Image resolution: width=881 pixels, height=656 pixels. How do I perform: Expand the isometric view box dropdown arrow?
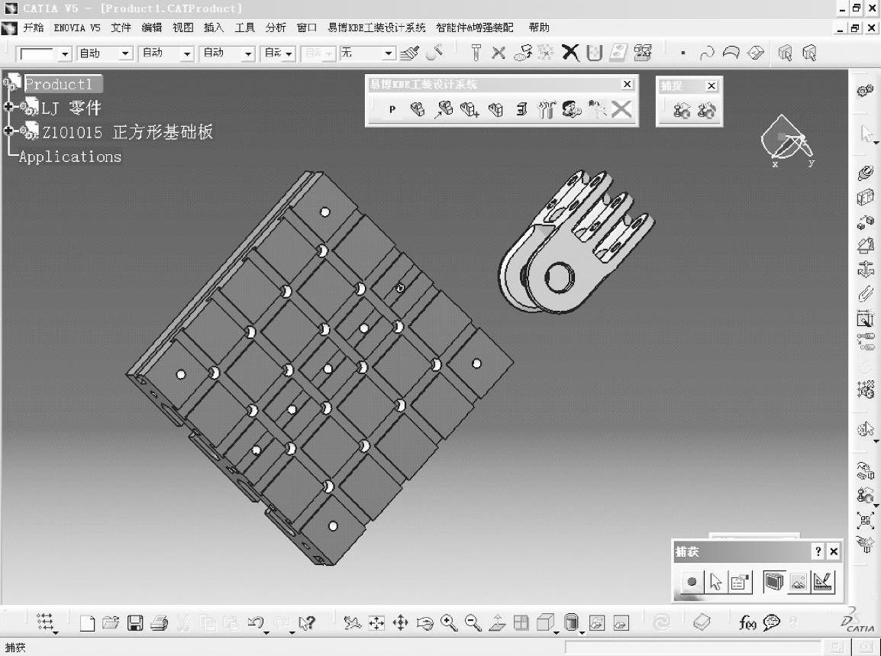tap(557, 632)
